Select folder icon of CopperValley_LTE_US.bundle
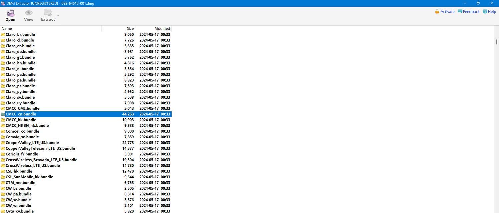 [3, 143]
